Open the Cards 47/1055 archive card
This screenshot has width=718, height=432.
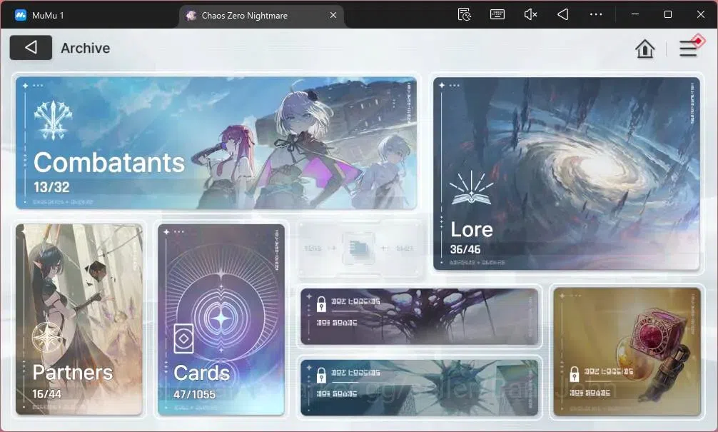(221, 320)
